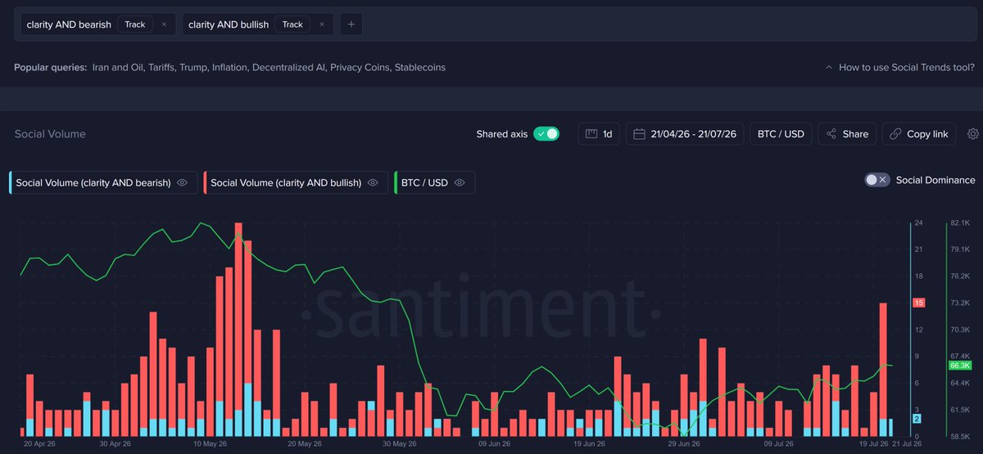Open the 1d interval dropdown

pyautogui.click(x=599, y=134)
